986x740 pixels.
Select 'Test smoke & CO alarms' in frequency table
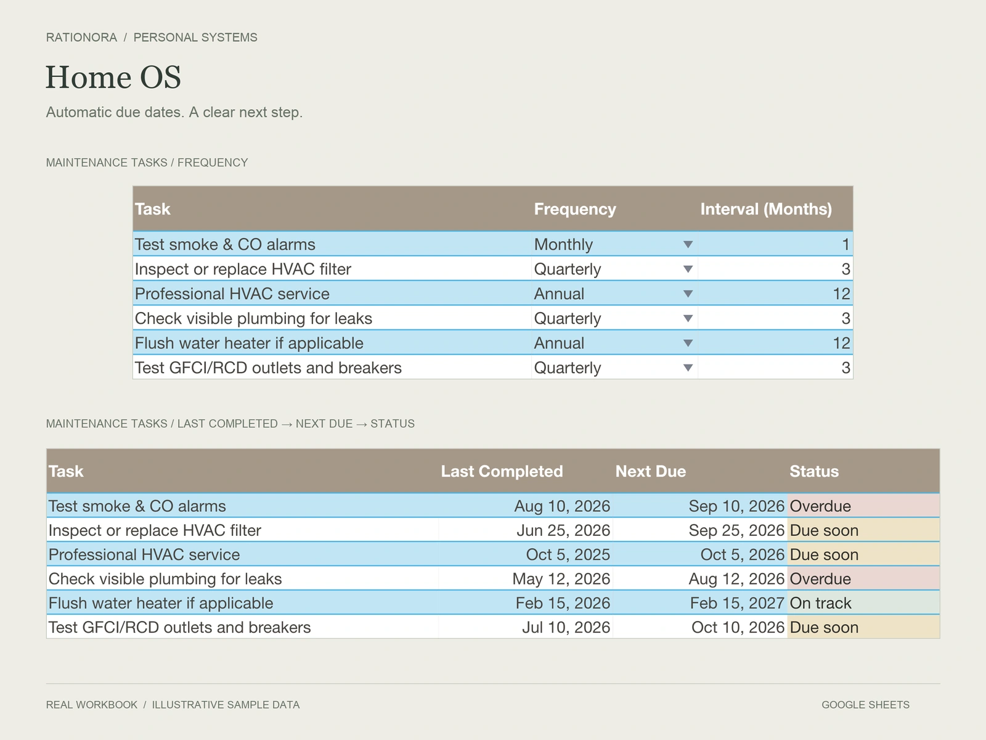pyautogui.click(x=332, y=244)
